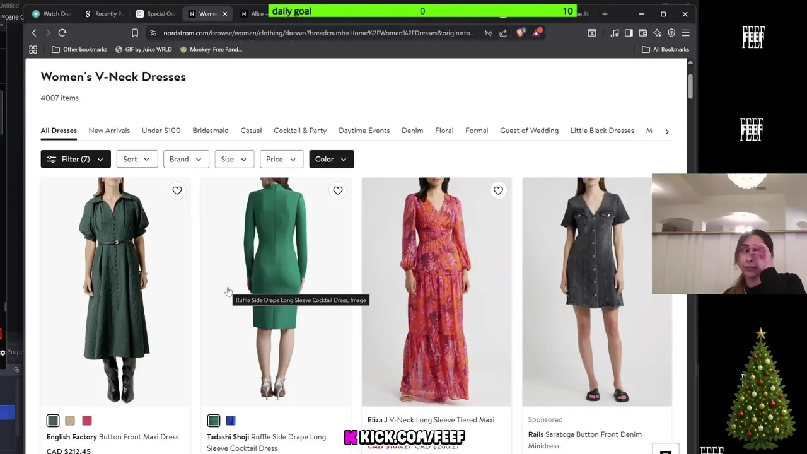
Task: View the Eliza J orange floral dress image
Action: coord(436,292)
